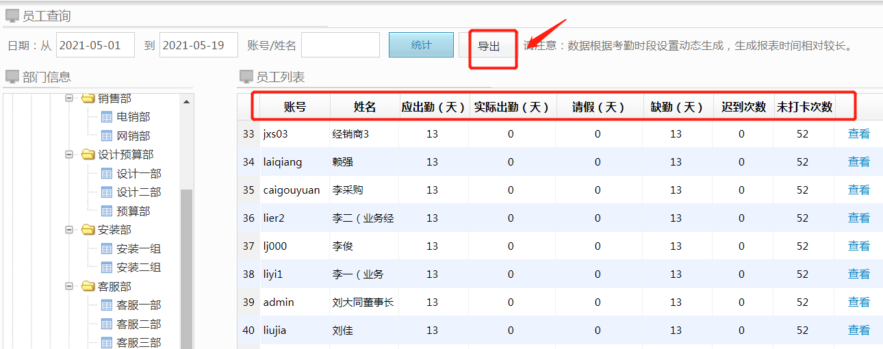Open 查看 link for account admin
883x349 pixels.
(858, 302)
